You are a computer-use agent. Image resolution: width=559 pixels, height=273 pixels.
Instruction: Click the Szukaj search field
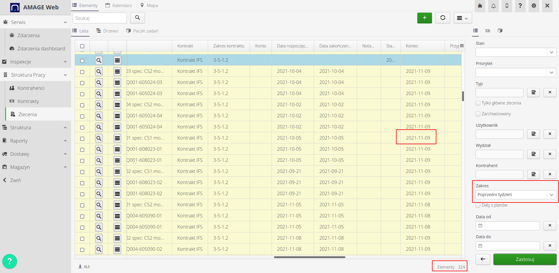[100, 18]
